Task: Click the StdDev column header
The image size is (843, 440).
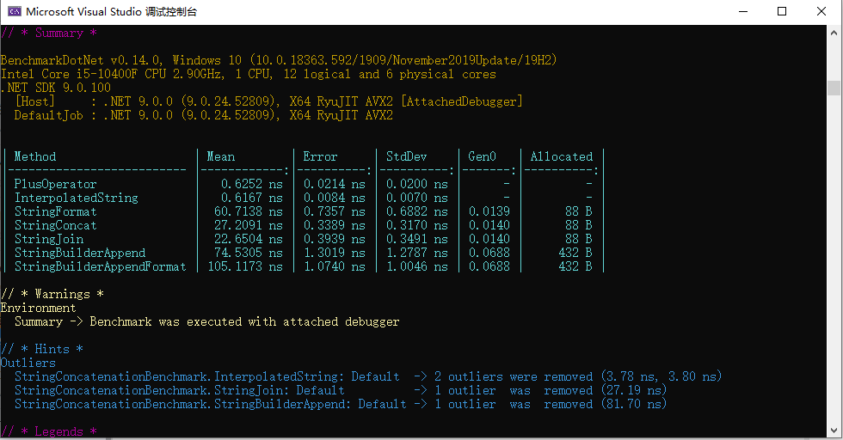Action: pyautogui.click(x=406, y=156)
